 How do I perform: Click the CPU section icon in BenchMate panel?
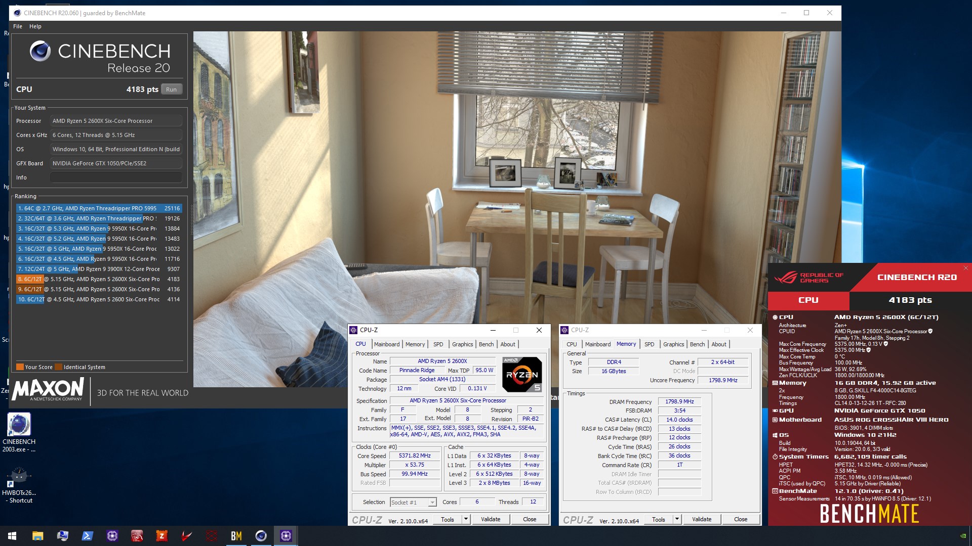pyautogui.click(x=775, y=317)
